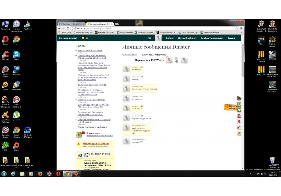
Task: Click the Twitter icon in the side social bar
Action: [239, 110]
